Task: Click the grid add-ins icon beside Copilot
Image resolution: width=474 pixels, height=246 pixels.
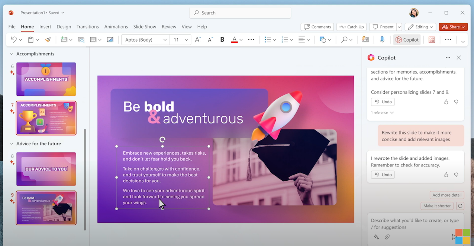Action: [432, 39]
